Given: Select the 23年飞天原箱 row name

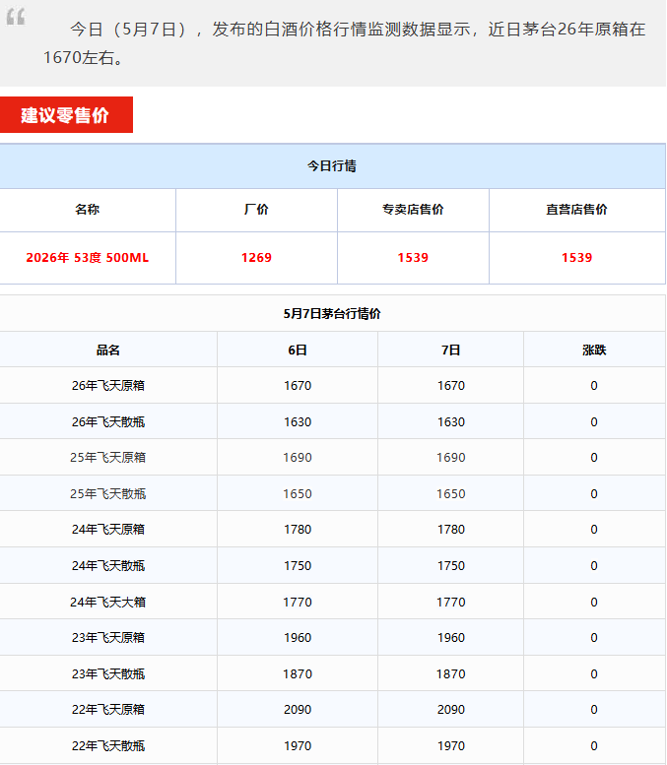Looking at the screenshot, I should click(108, 638).
